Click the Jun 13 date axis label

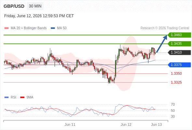click(157, 124)
